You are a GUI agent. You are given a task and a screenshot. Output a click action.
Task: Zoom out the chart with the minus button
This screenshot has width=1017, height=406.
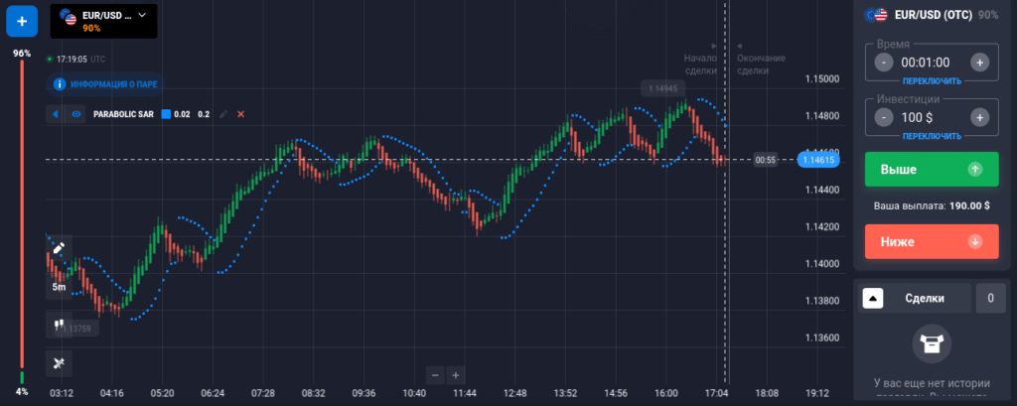point(435,375)
